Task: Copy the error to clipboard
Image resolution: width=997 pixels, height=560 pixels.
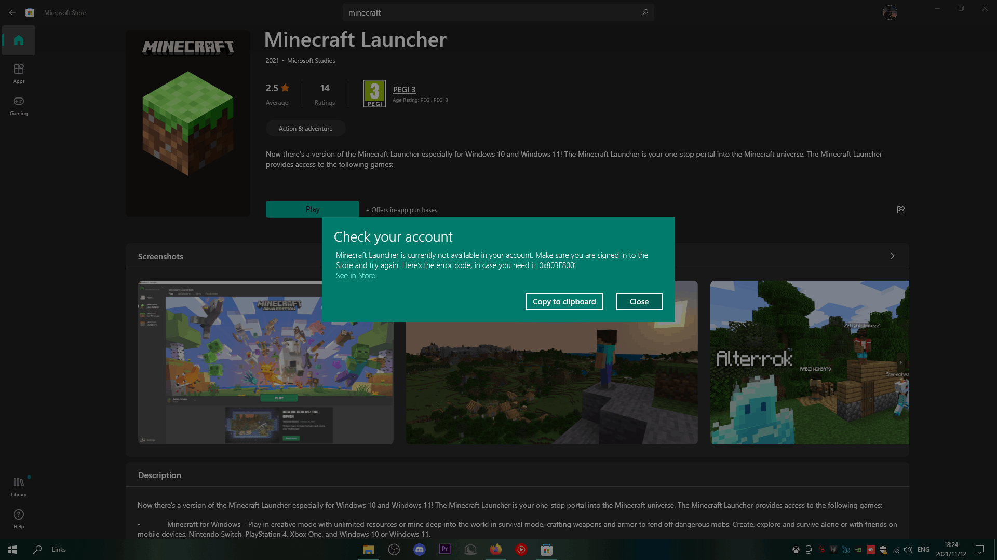Action: pos(564,301)
